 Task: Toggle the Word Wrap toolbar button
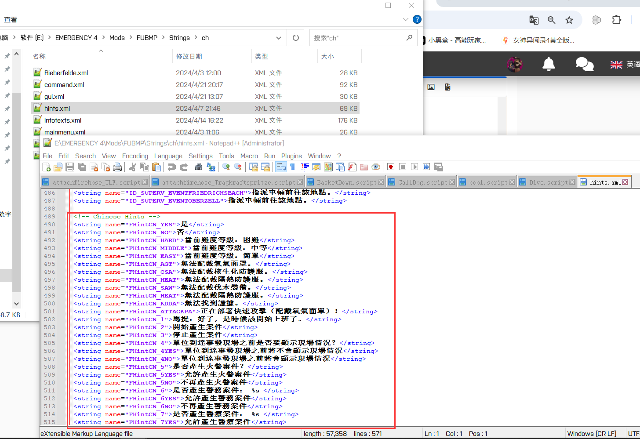(x=280, y=167)
